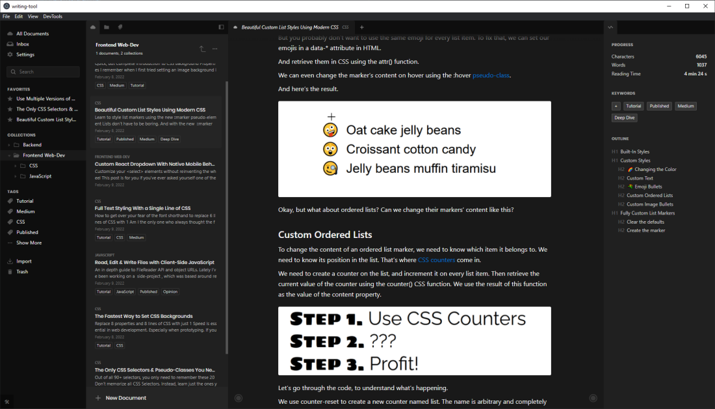Screen dimensions: 715x409
Task: Switch to the folder view icon in list panel
Action: [x=107, y=27]
